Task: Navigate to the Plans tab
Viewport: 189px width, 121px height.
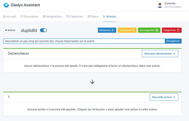Action: [x=93, y=16]
